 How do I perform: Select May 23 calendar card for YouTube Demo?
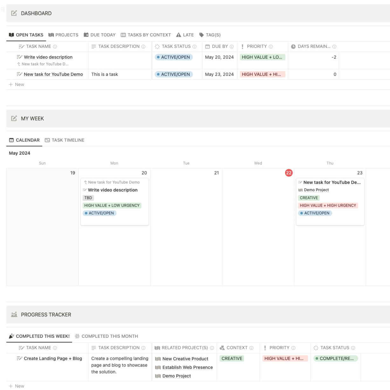click(330, 202)
